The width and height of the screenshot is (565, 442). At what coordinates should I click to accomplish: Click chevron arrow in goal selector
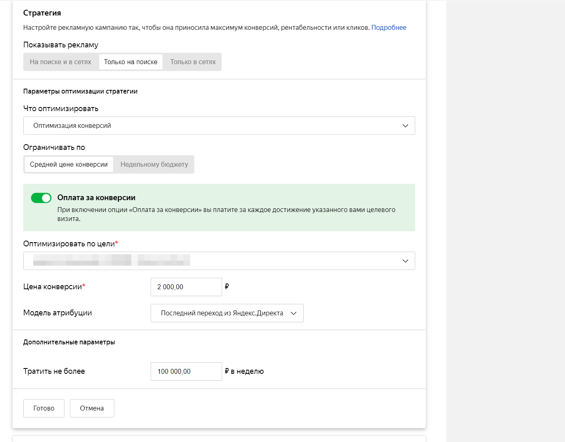pos(405,261)
